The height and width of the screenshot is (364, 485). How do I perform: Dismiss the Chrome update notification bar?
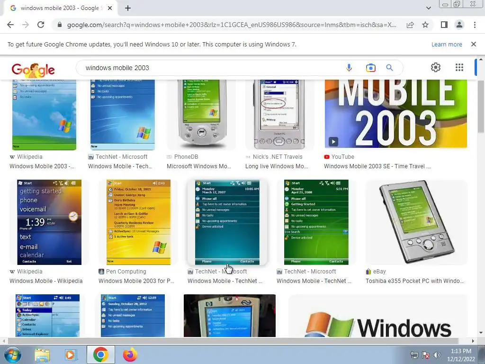pos(474,44)
